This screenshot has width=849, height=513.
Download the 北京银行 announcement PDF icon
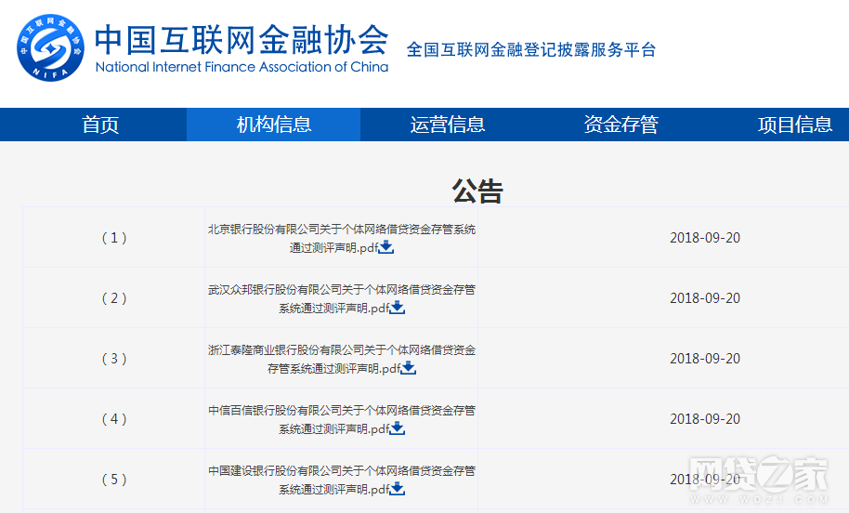tap(386, 247)
